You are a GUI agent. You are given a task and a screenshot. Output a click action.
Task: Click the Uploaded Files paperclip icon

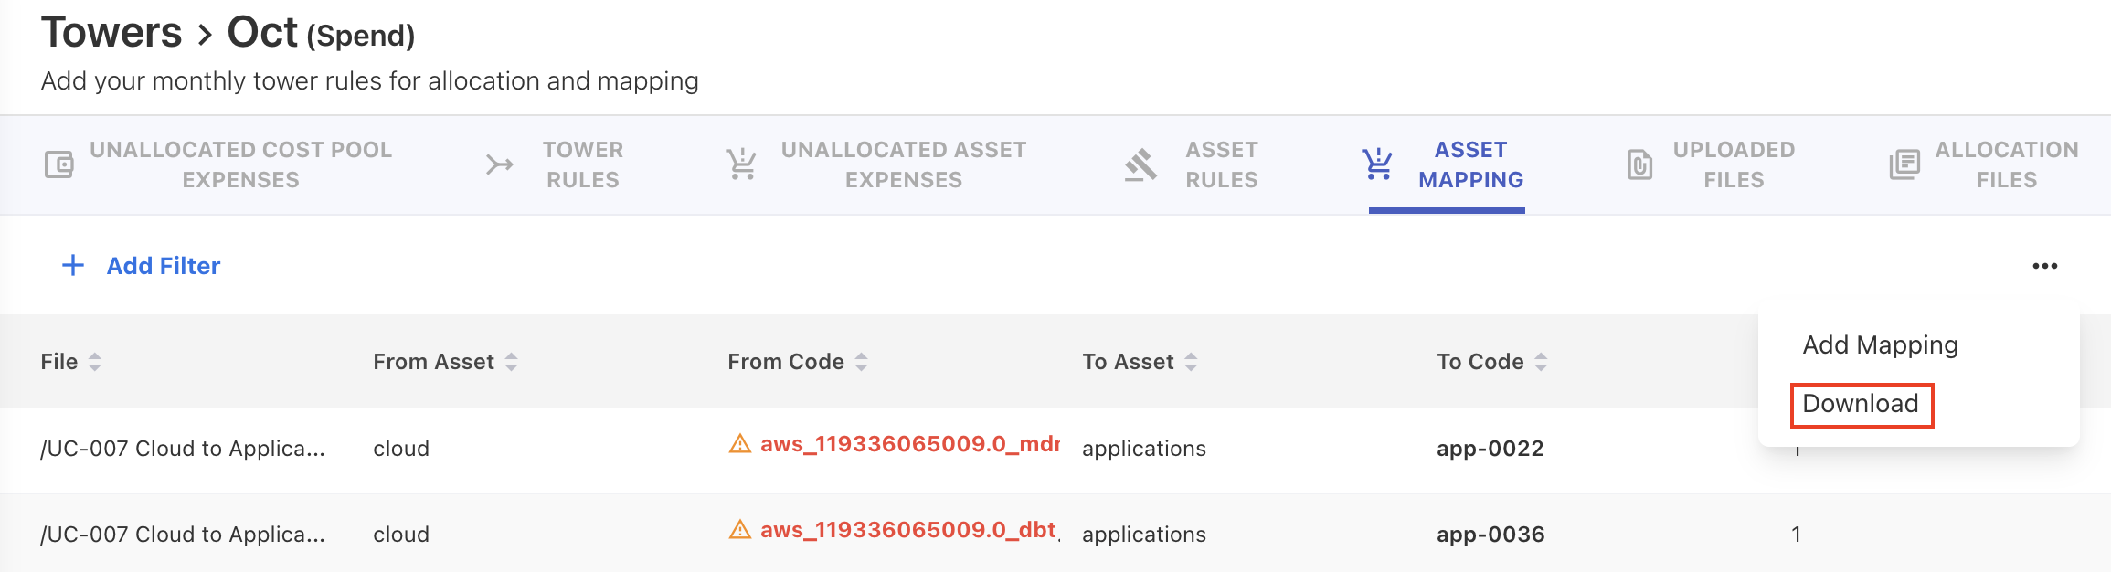pos(1640,164)
